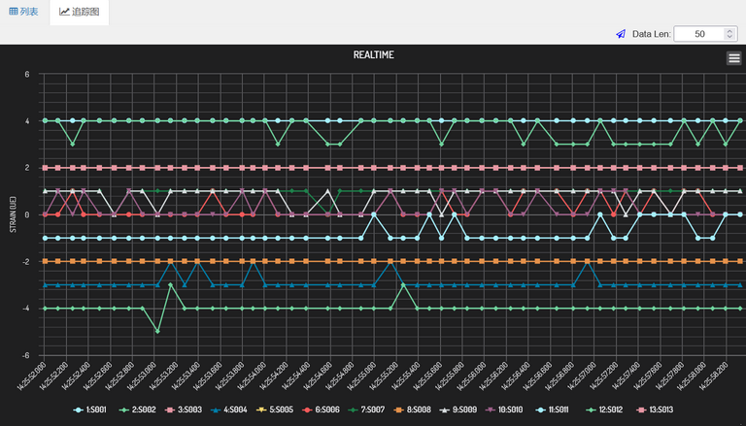Switch to the 列表 tab

pyautogui.click(x=24, y=13)
